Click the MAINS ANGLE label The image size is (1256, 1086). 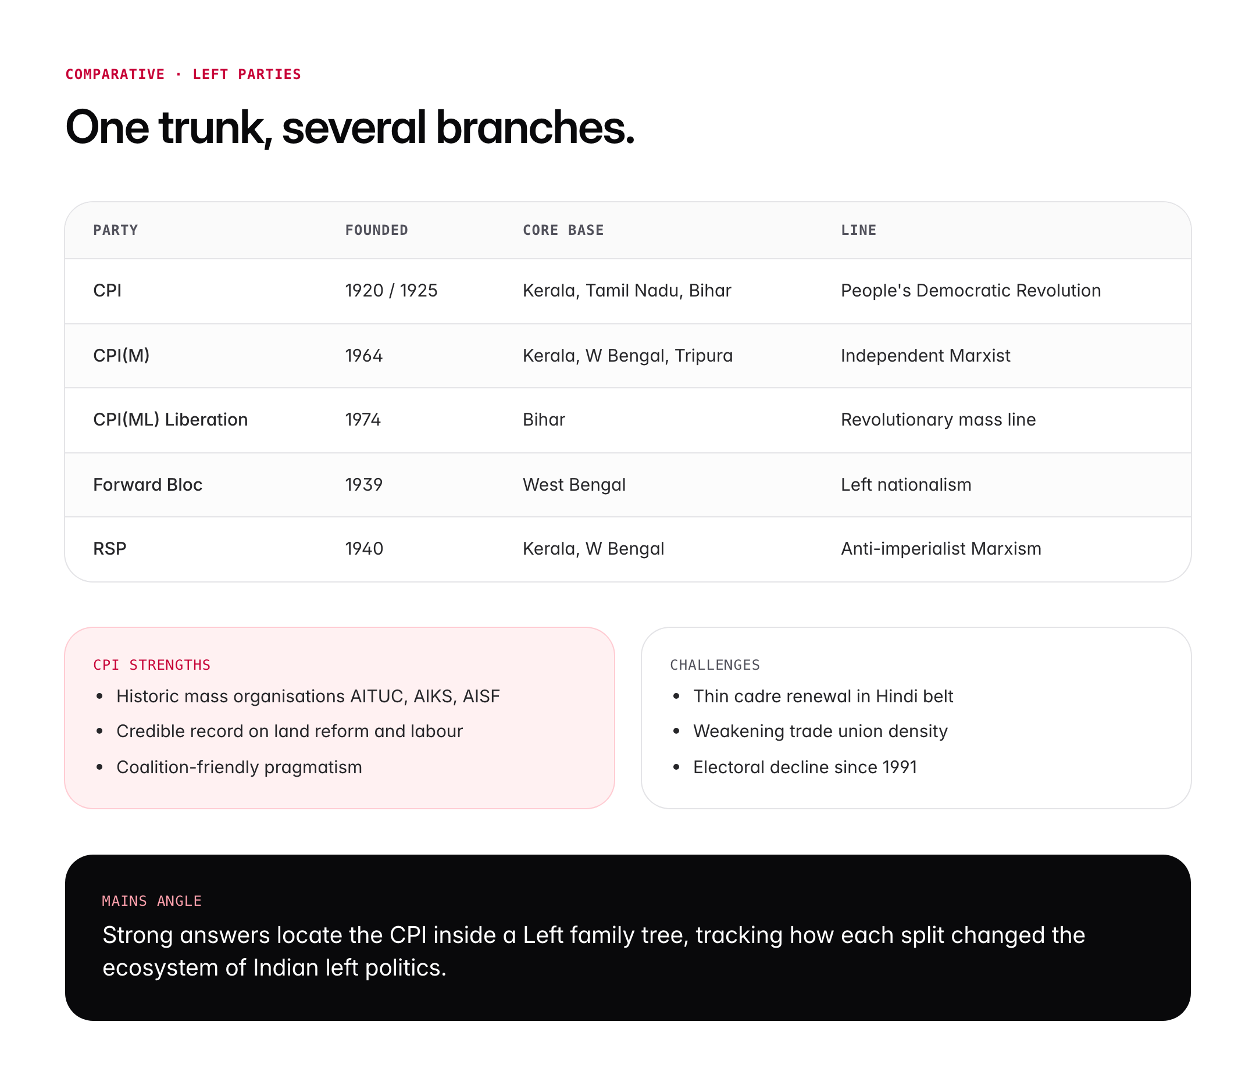152,901
